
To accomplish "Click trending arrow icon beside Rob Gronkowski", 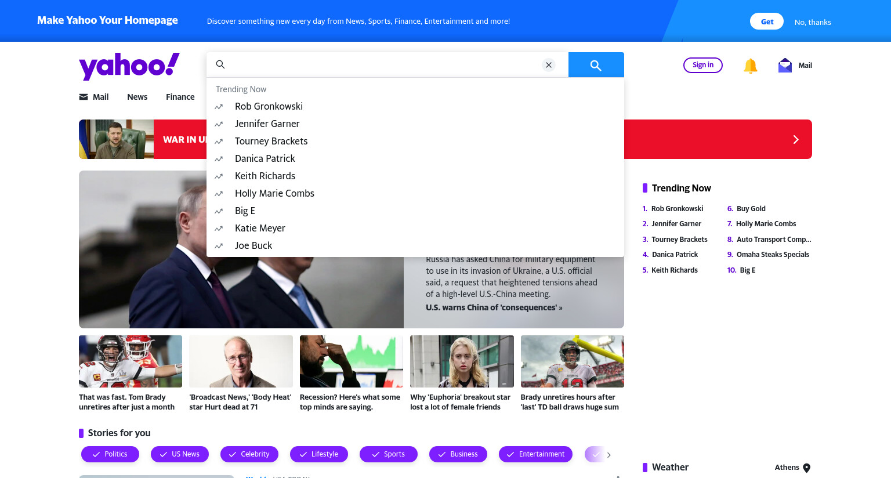I will coord(219,107).
